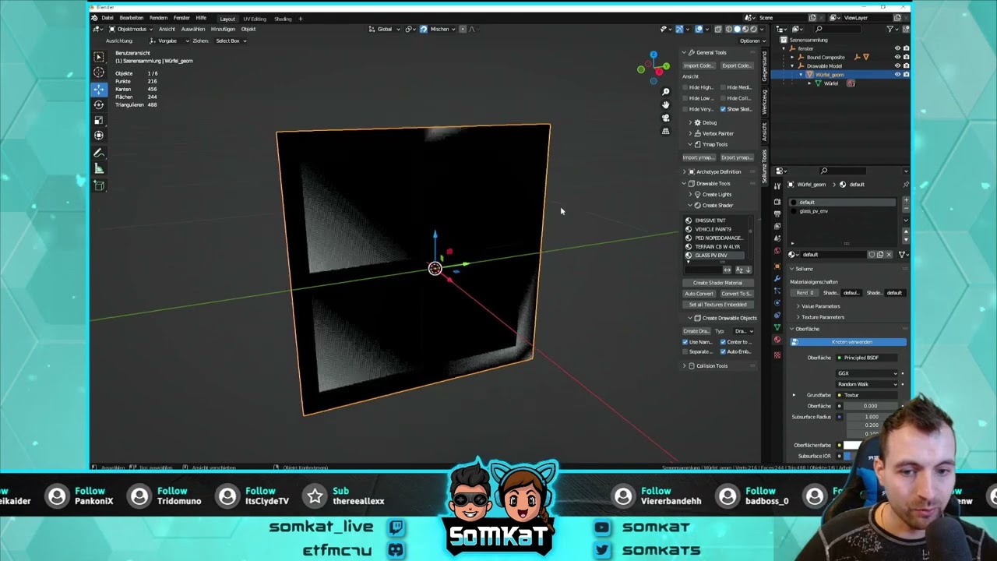The width and height of the screenshot is (997, 561).
Task: Uncheck the Auto-Embed checkbox
Action: click(x=723, y=351)
